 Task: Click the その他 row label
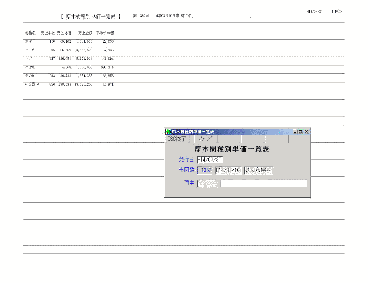point(30,76)
